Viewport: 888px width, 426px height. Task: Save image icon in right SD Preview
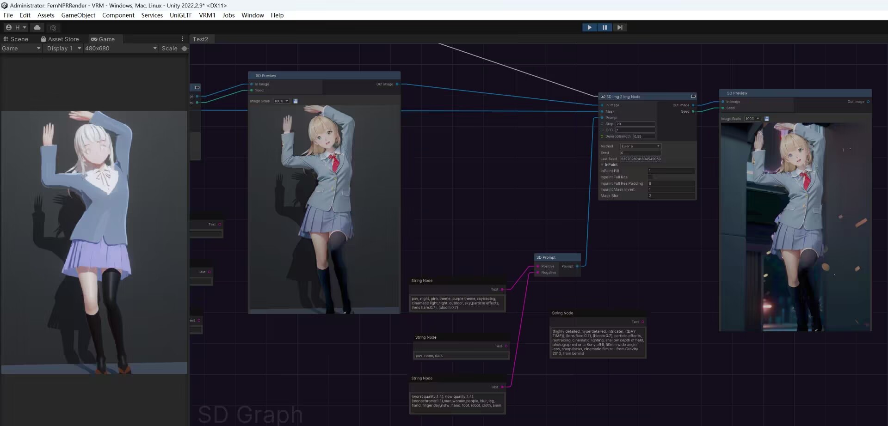pyautogui.click(x=766, y=119)
